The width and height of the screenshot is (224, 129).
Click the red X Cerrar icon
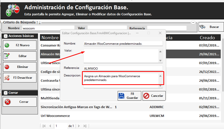click(8, 102)
